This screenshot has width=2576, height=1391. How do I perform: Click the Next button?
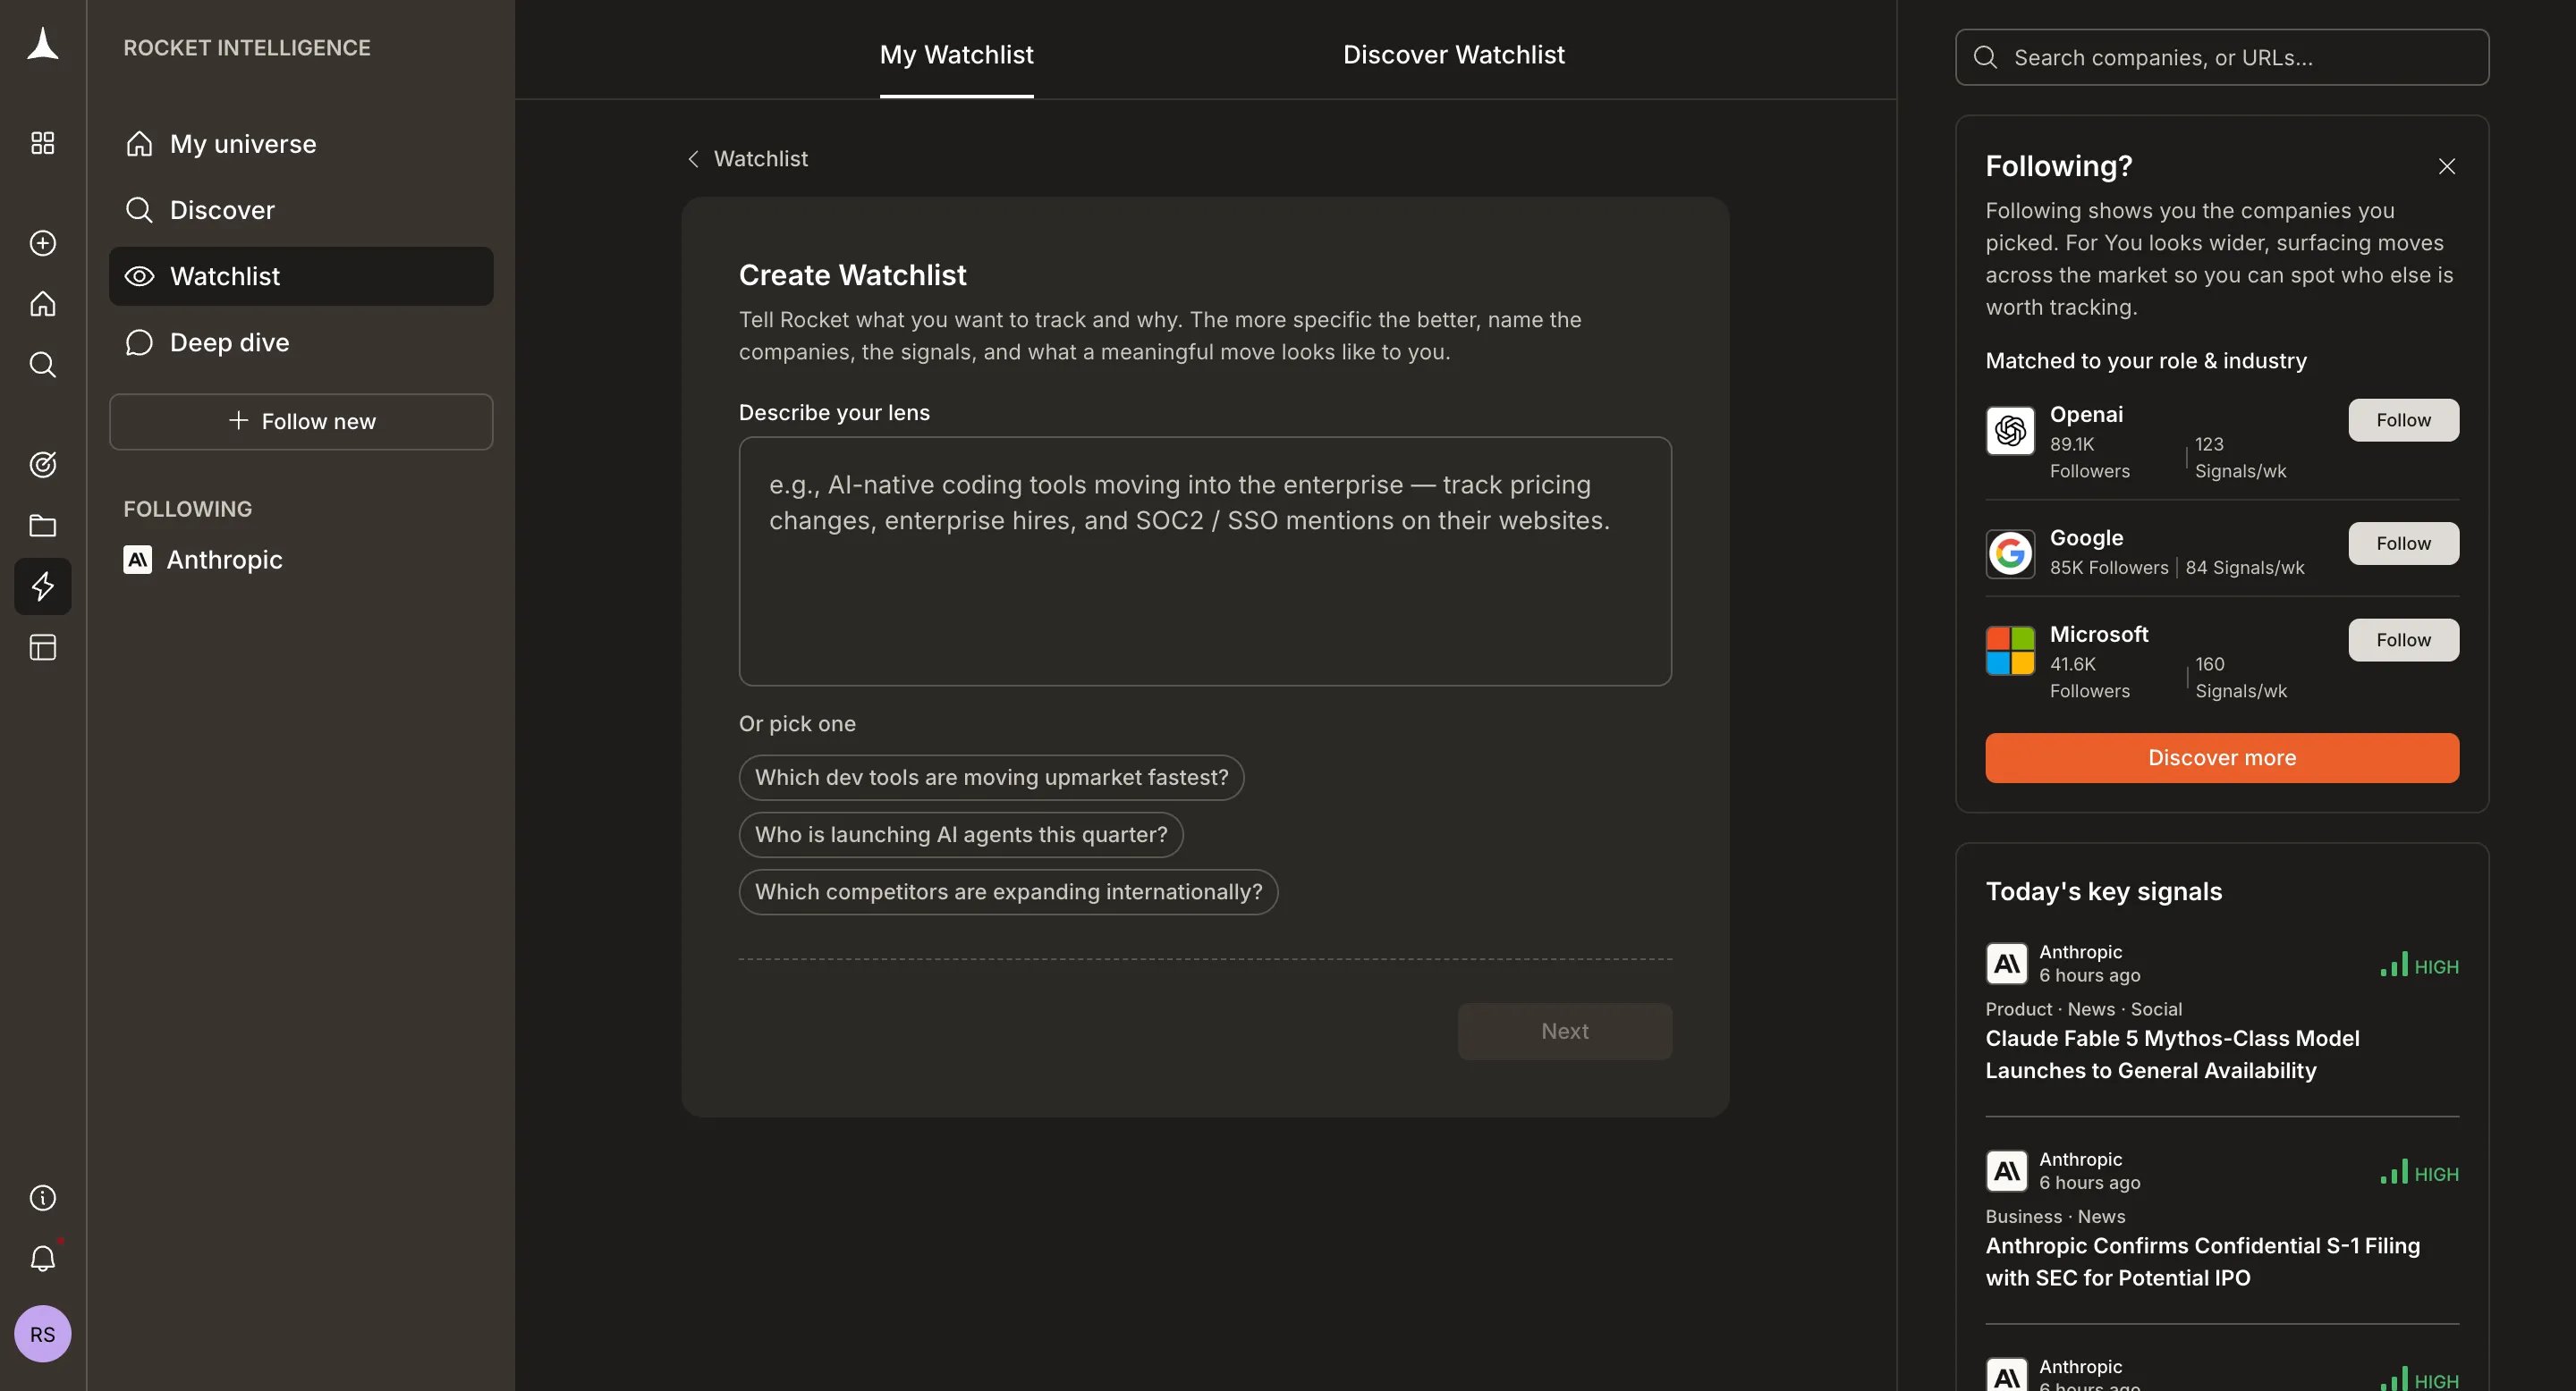point(1564,1032)
